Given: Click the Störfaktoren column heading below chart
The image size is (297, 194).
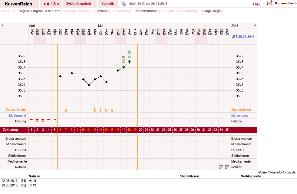Looking at the screenshot, I should [x=190, y=176].
